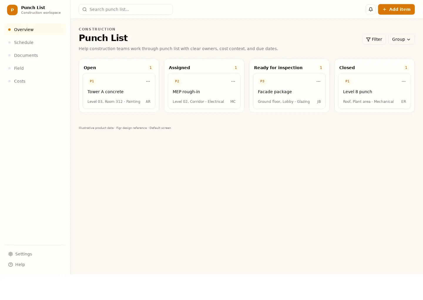Click the P1 priority badge on Tower A concrete
This screenshot has height=300, width=423.
[92, 81]
